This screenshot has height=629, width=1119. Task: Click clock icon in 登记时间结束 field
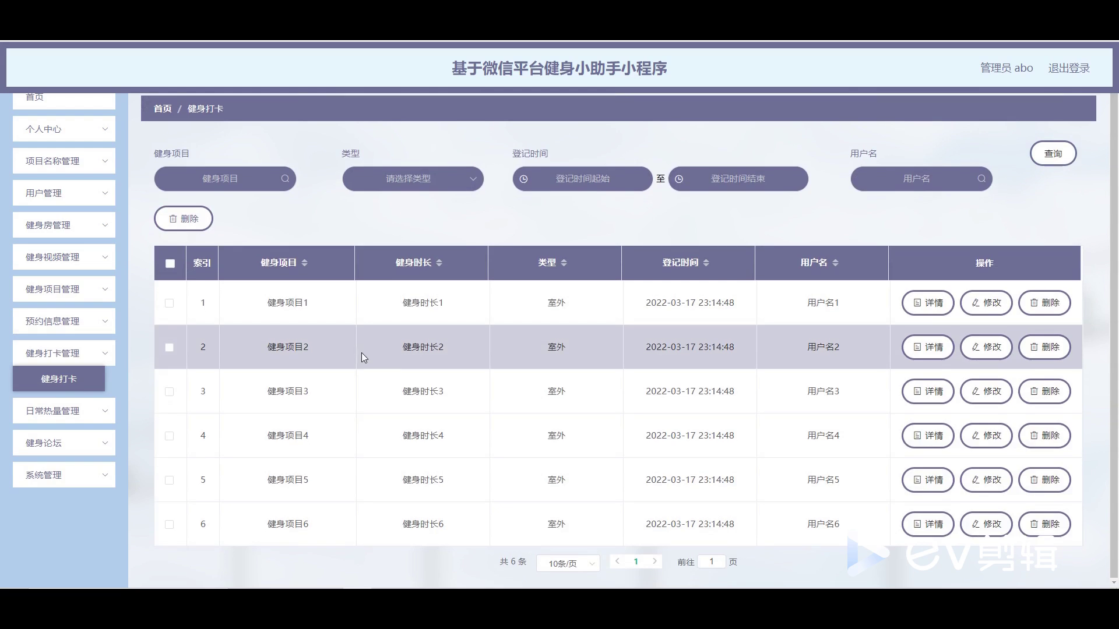click(679, 179)
